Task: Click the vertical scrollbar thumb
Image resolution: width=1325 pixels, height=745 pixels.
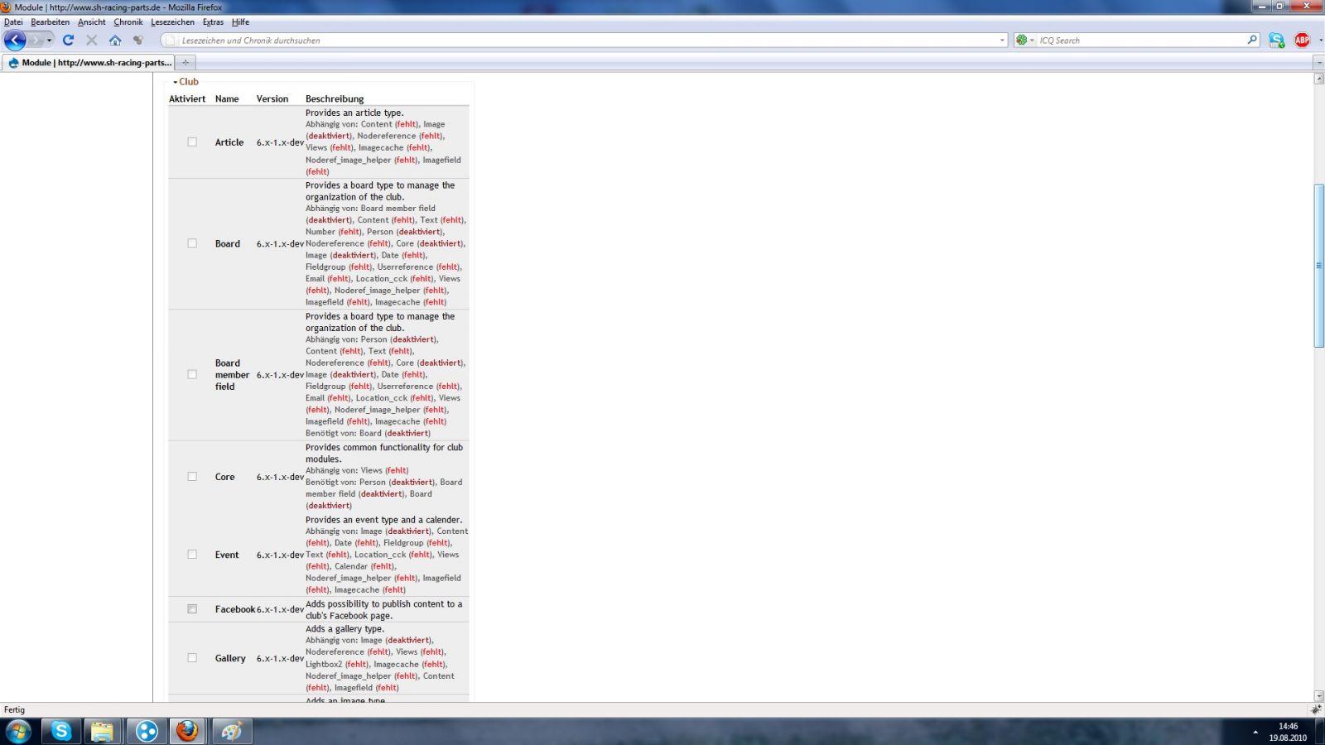Action: coord(1318,265)
